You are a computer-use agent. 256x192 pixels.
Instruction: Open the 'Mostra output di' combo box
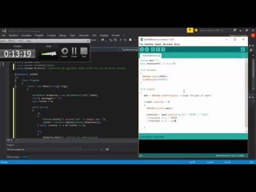54,149
